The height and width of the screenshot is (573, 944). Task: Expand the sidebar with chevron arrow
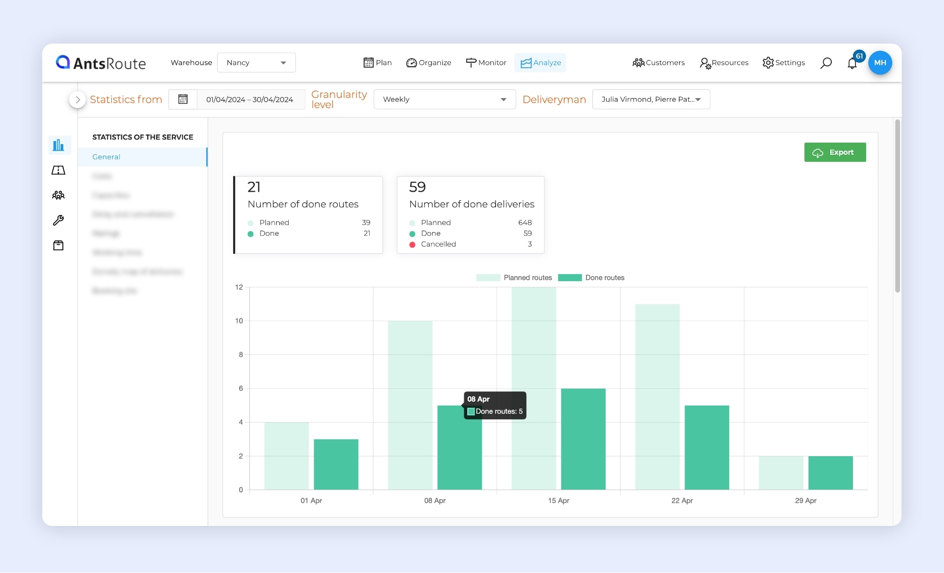tap(77, 100)
